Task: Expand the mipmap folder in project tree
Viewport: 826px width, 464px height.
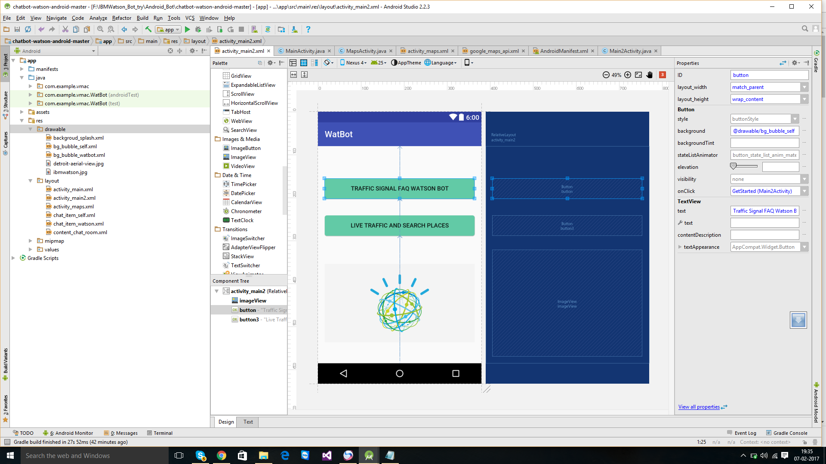Action: pyautogui.click(x=31, y=241)
